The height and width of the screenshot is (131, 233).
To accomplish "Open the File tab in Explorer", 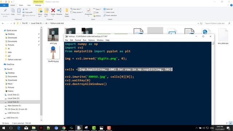I will (4, 5).
